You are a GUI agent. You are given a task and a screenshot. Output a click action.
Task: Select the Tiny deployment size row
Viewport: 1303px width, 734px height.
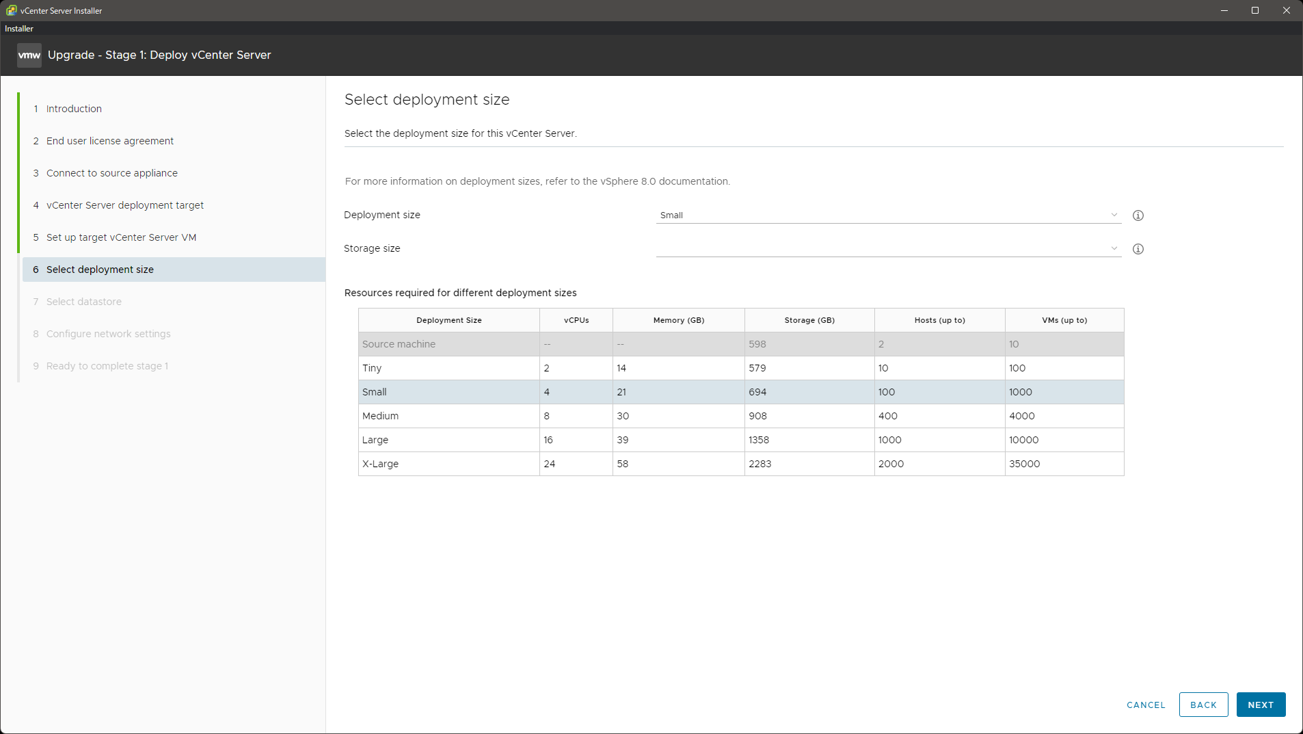click(x=740, y=368)
